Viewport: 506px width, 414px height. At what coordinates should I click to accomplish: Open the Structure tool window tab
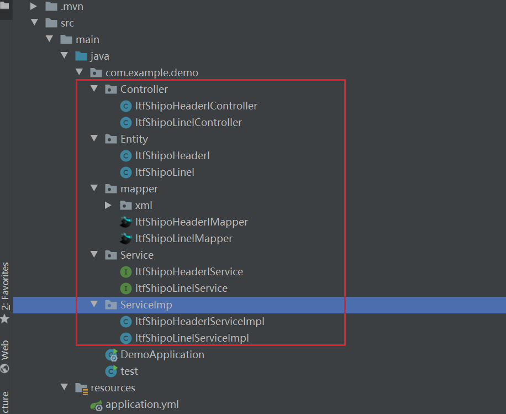tap(5, 402)
